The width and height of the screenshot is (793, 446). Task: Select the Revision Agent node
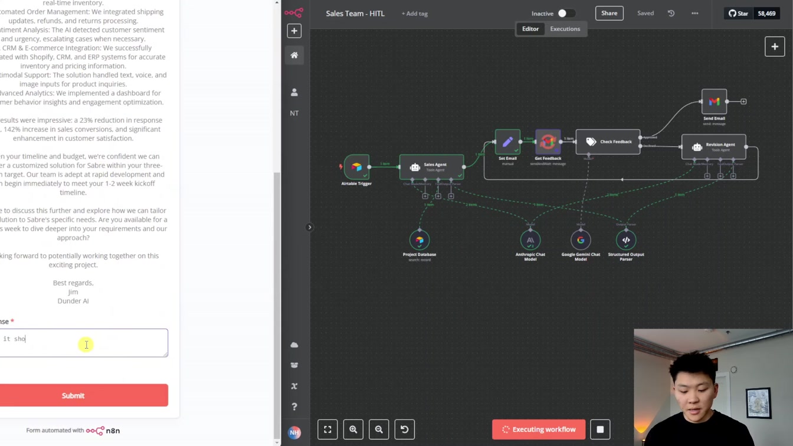(714, 147)
